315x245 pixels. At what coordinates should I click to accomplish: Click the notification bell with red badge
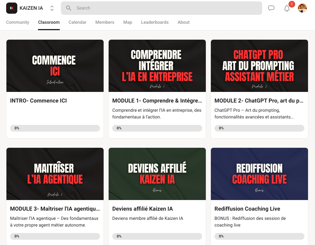click(287, 8)
